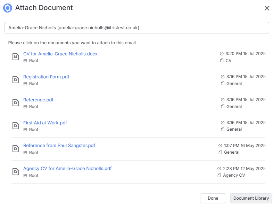The width and height of the screenshot is (273, 208).
Task: Attach Agency CV for Amelia-Grace Nicholls.pdf
Action: point(67,169)
